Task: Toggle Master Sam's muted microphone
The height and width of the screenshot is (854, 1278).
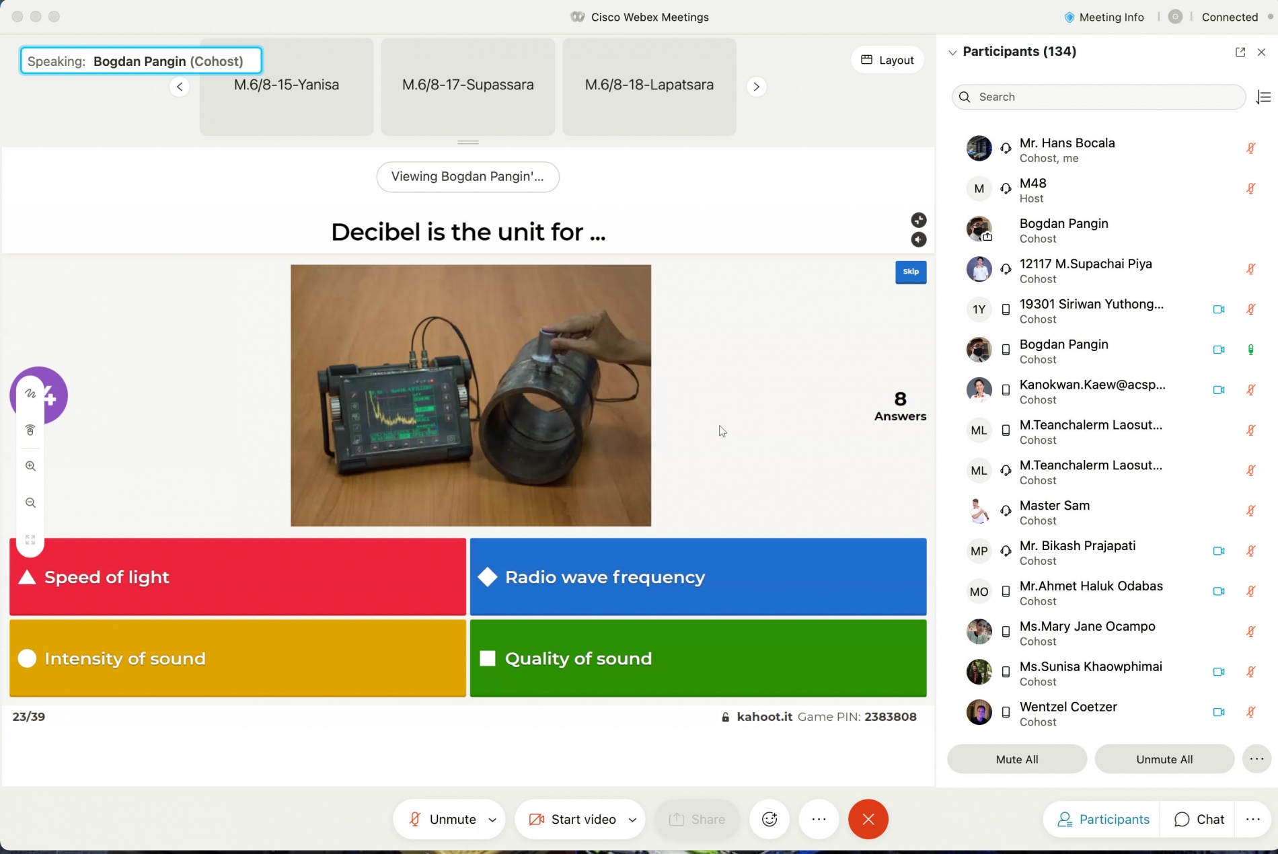Action: click(1250, 511)
